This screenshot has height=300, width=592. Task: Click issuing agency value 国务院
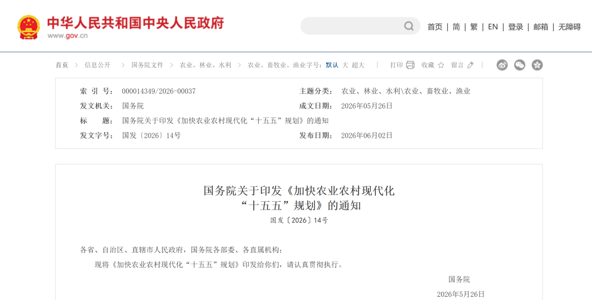pyautogui.click(x=133, y=106)
